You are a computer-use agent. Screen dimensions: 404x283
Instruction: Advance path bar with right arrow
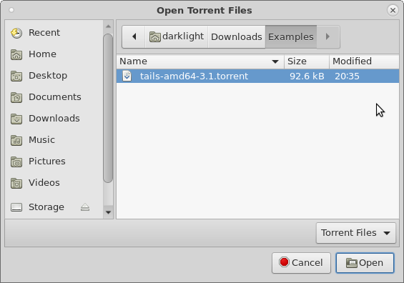tap(327, 36)
